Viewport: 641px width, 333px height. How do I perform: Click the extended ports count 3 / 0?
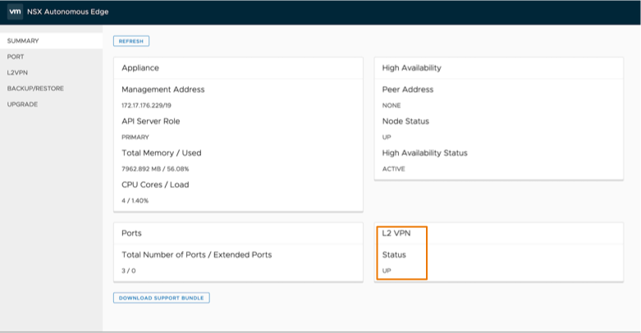pos(130,270)
